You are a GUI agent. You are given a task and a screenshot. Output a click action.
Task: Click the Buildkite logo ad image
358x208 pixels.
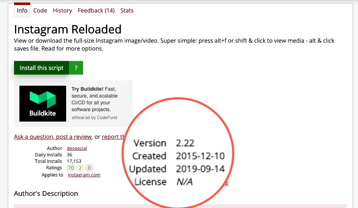pos(43,103)
